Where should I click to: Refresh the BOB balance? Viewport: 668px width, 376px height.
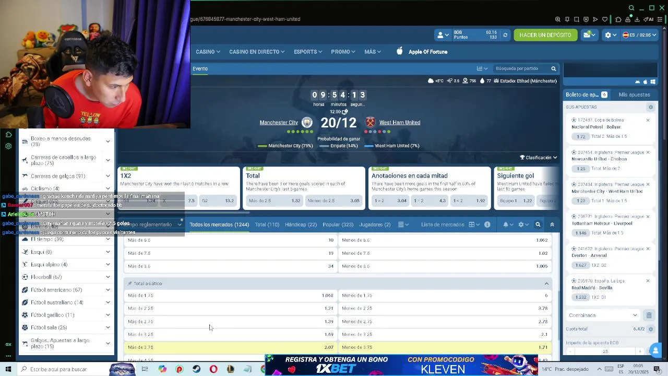point(505,35)
